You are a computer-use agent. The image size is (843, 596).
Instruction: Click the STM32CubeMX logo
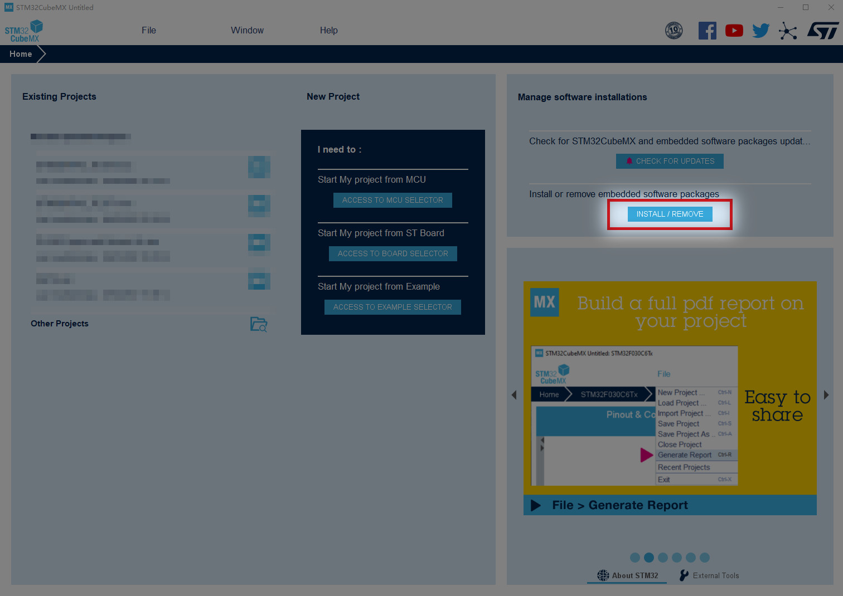pyautogui.click(x=24, y=31)
